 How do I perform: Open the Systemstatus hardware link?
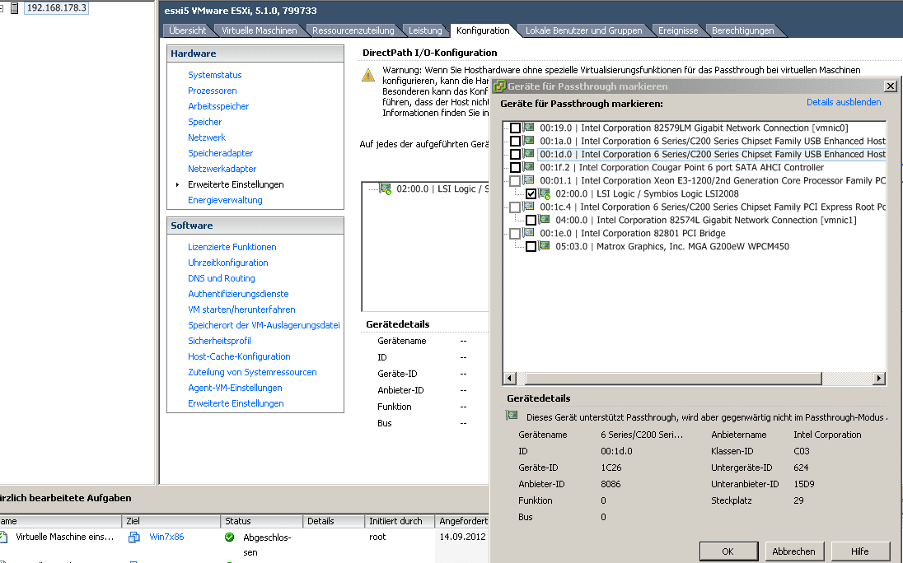tap(215, 75)
